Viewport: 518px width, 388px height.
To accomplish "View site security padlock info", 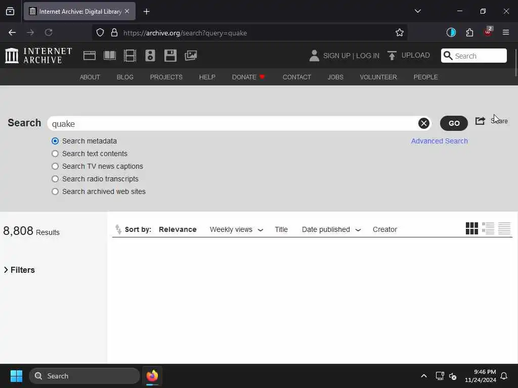I will pyautogui.click(x=114, y=33).
